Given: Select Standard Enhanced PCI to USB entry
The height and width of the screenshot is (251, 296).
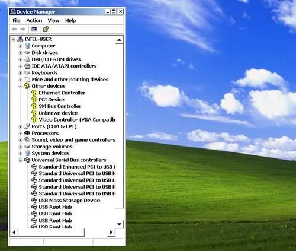Looking at the screenshot, I should pyautogui.click(x=77, y=167).
